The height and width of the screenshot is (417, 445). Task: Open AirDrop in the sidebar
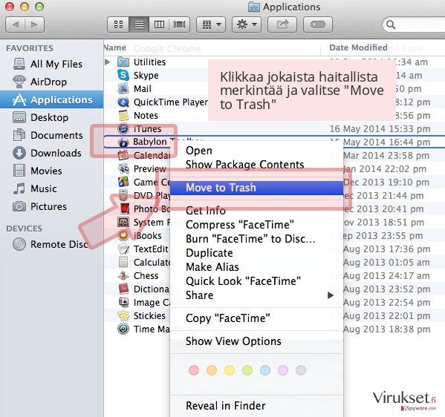click(x=52, y=82)
